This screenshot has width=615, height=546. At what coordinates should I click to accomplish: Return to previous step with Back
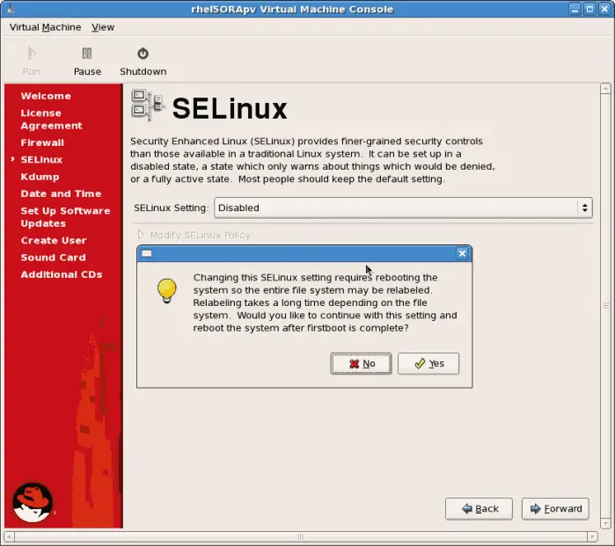(x=479, y=508)
